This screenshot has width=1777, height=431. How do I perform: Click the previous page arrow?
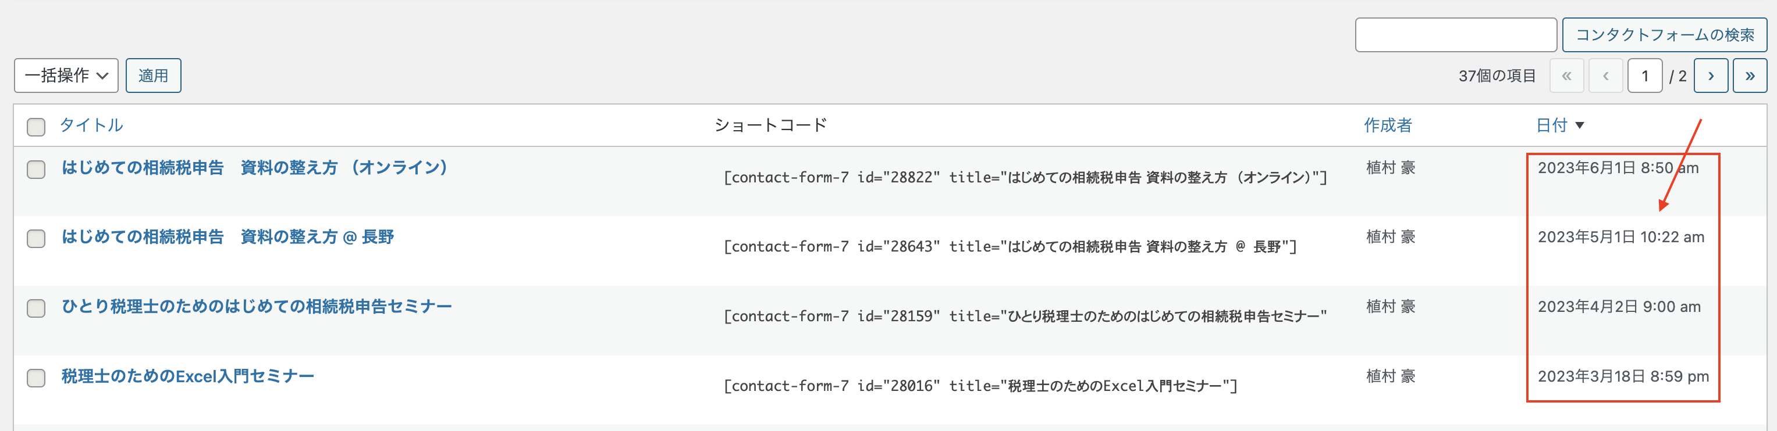1606,76
